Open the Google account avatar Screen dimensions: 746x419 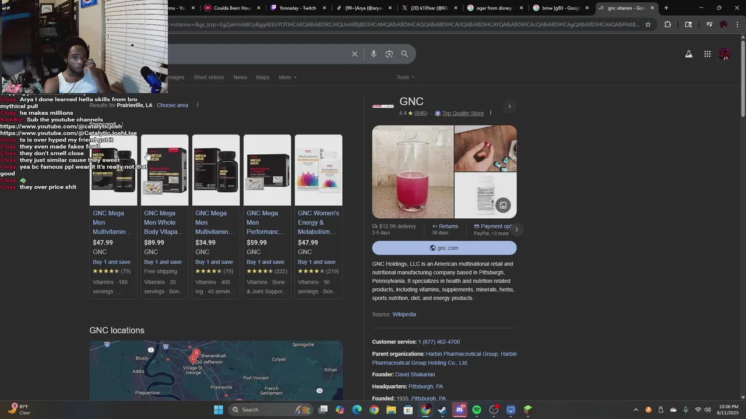pyautogui.click(x=725, y=54)
